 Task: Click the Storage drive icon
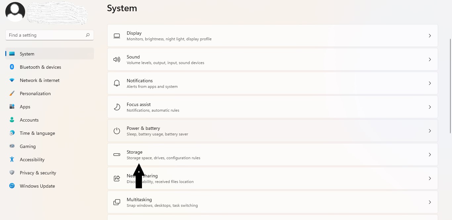click(x=117, y=155)
